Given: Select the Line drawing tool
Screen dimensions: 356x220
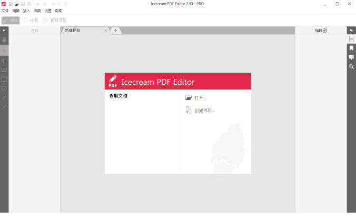Looking at the screenshot, I should (4, 97).
